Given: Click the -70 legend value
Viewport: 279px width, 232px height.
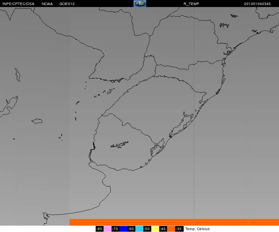Looking at the screenshot, I should [115, 229].
